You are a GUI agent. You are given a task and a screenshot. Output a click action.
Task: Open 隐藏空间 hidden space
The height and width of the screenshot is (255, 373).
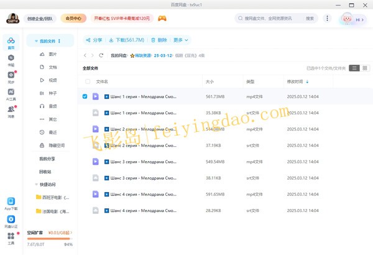coord(57,146)
